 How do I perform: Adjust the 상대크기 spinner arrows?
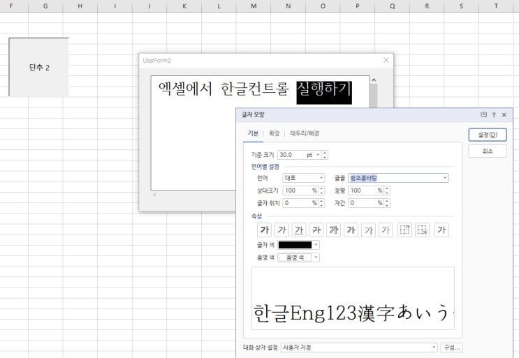[321, 191]
